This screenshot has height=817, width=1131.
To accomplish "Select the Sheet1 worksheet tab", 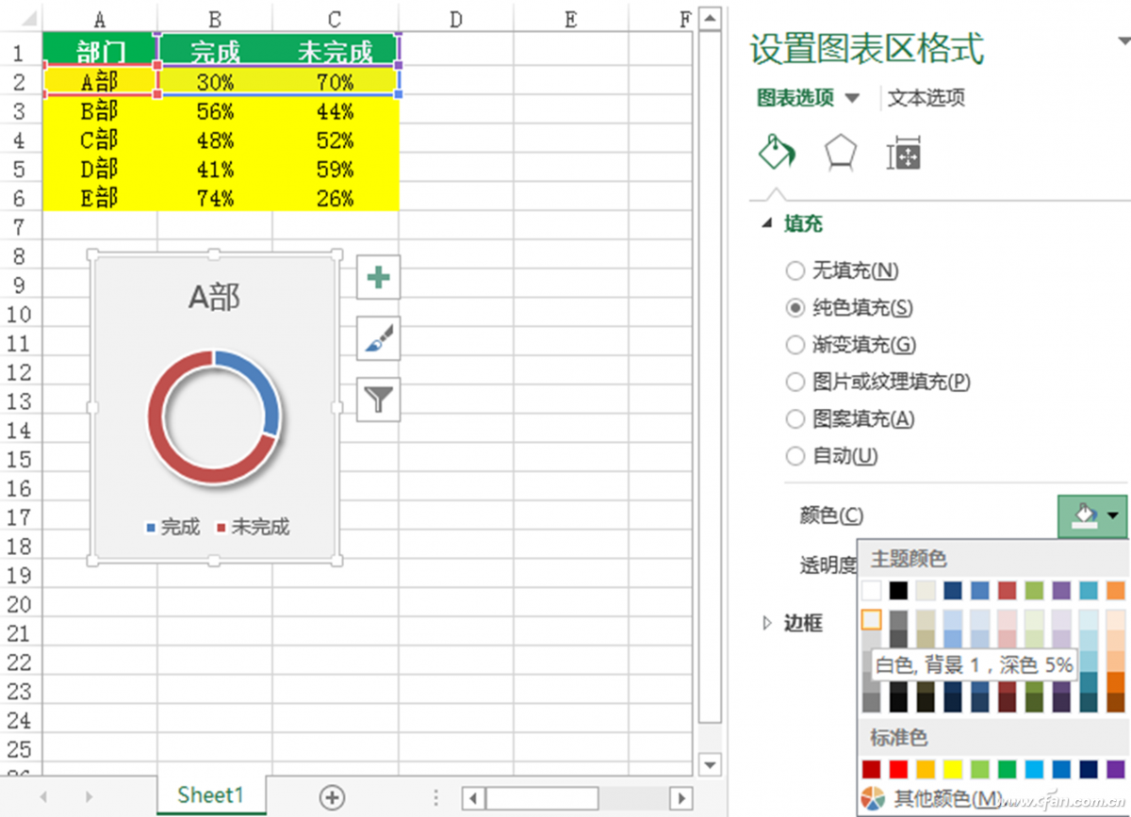I will pos(211,795).
